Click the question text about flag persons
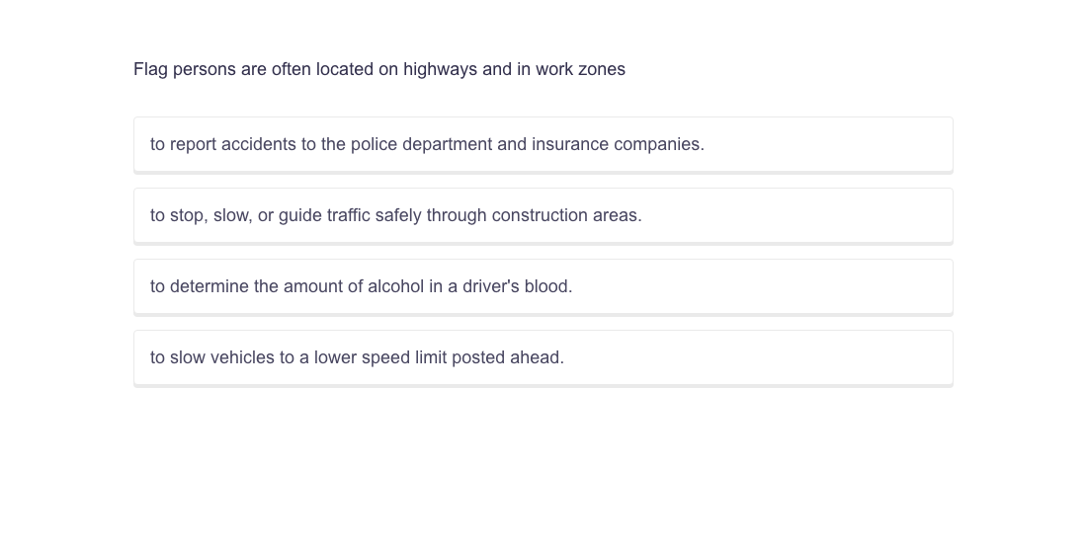 (379, 69)
